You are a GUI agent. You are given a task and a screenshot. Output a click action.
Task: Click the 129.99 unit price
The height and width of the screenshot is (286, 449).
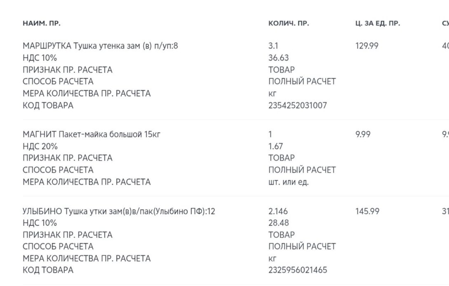point(367,46)
